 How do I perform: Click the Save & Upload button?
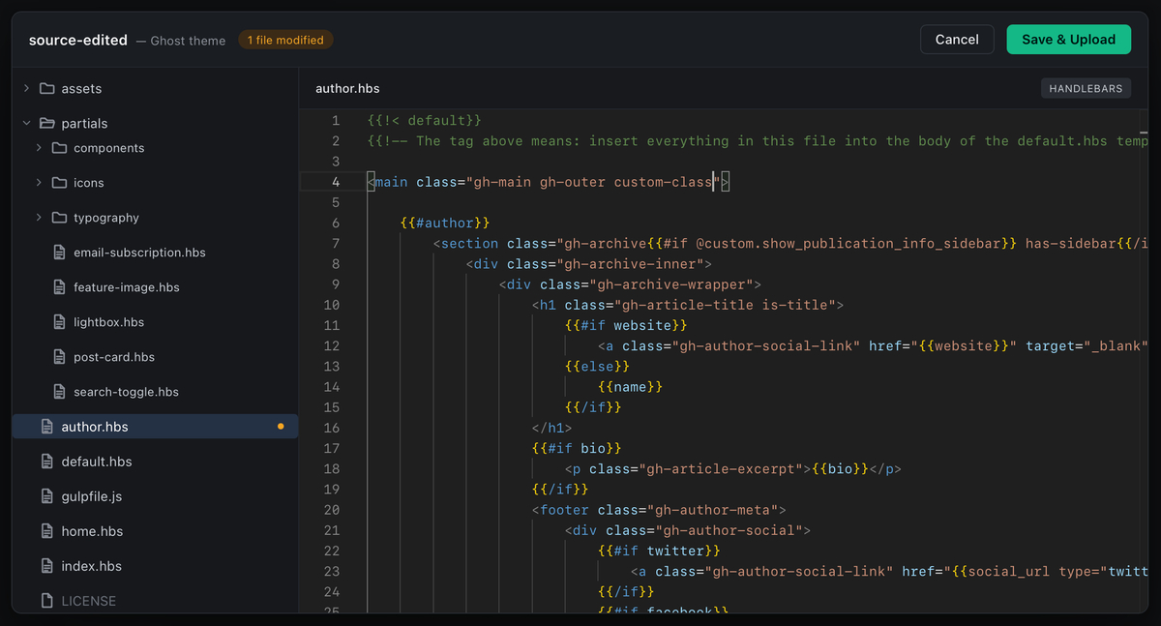(1068, 39)
